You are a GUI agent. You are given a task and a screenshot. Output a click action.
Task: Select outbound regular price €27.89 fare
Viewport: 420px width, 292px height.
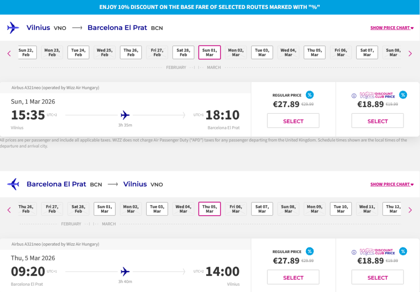[x=293, y=121]
